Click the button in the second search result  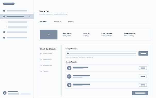[x=143, y=77]
